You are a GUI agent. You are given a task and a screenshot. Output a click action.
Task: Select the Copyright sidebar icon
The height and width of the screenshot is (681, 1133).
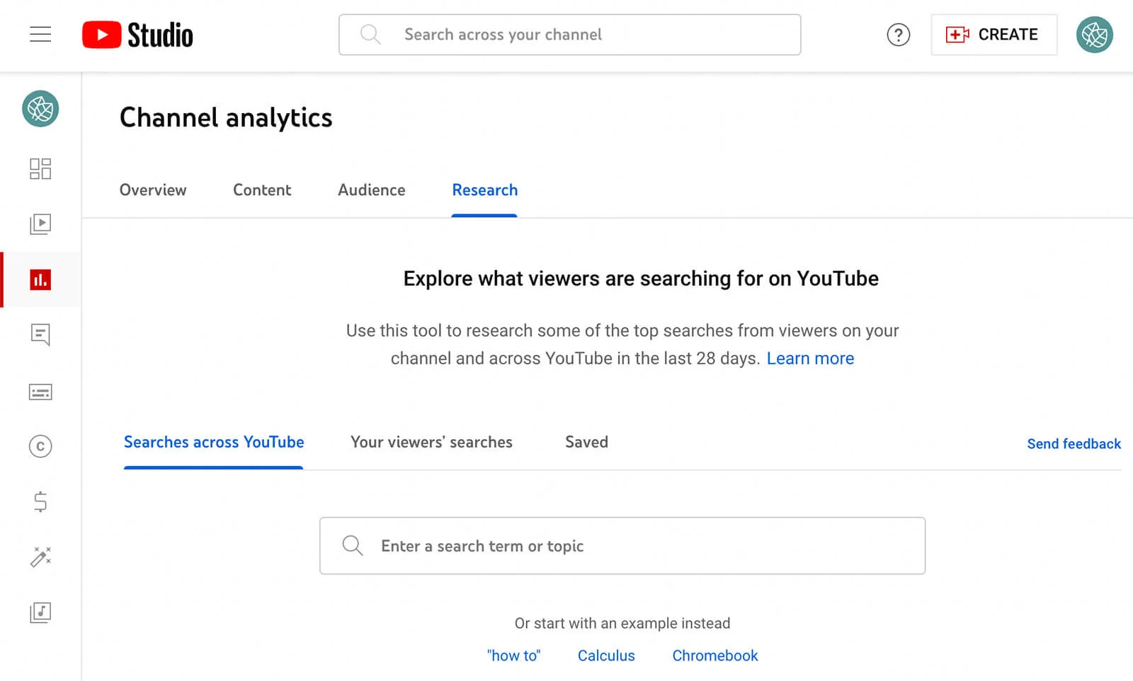coord(40,447)
